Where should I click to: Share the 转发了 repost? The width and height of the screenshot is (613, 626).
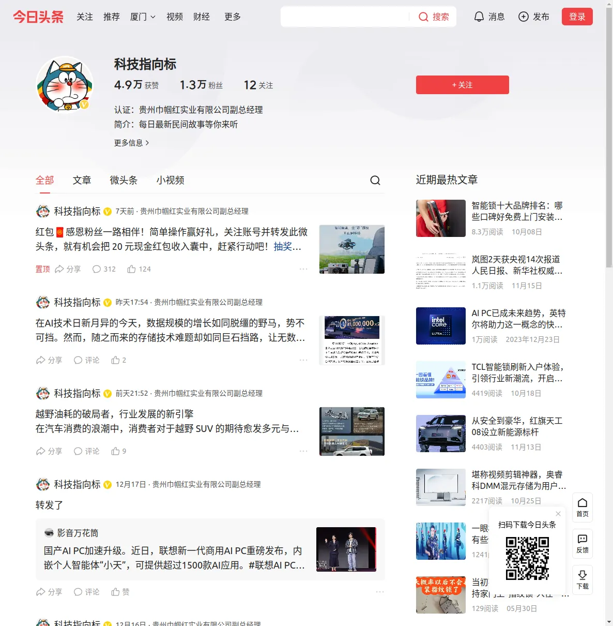49,592
